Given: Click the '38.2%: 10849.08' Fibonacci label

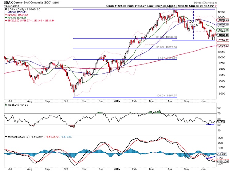Looking at the screenshot, I should click(166, 37).
